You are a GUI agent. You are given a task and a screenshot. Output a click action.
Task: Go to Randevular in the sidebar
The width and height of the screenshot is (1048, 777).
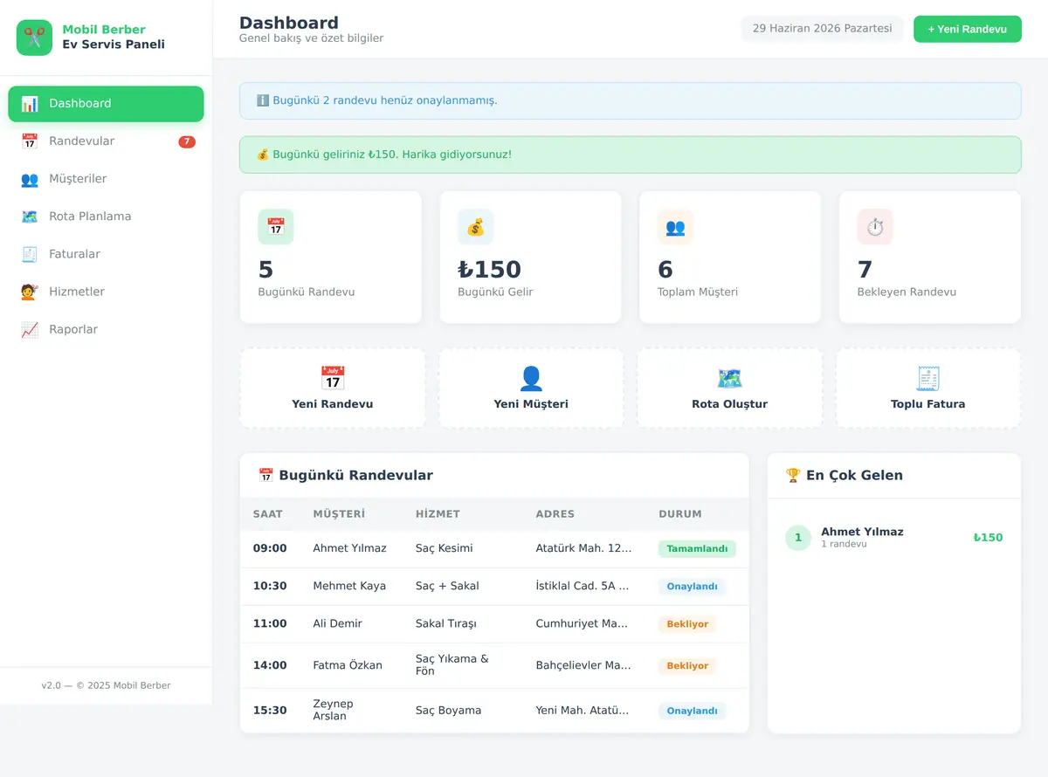[106, 141]
